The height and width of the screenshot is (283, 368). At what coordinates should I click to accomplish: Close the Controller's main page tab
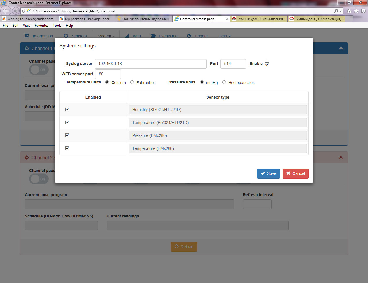point(227,19)
